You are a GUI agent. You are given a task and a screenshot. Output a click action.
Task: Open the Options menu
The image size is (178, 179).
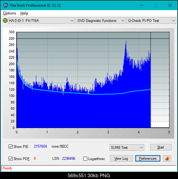point(9,13)
